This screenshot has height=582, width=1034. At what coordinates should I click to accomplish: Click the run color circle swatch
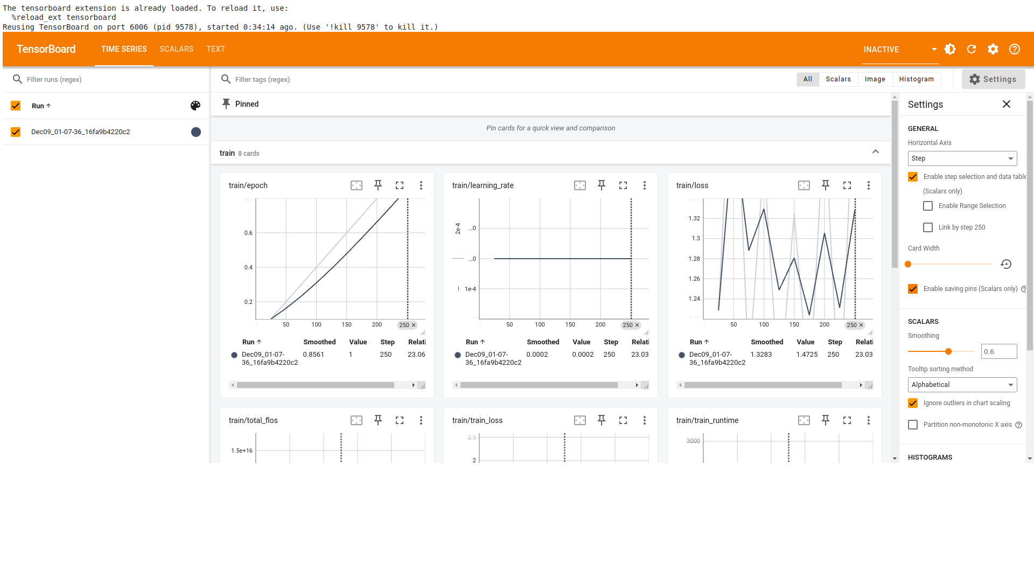pos(196,132)
